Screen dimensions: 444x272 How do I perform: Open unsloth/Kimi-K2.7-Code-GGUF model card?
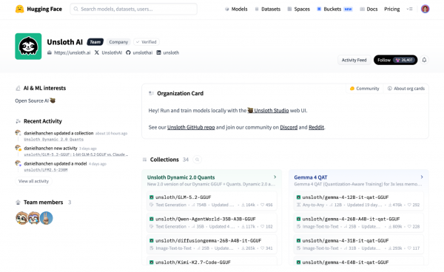[x=212, y=261]
